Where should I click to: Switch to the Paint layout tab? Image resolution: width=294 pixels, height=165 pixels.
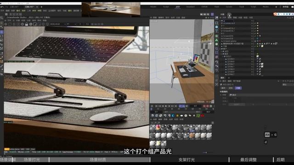point(216,7)
